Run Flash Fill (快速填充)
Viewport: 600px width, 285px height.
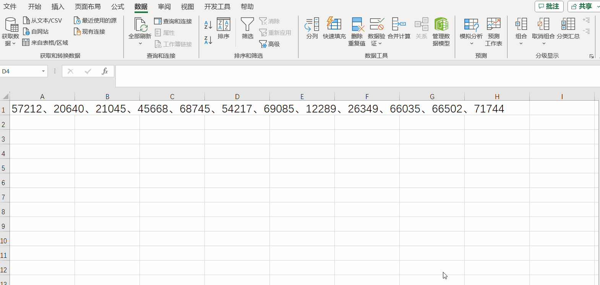pyautogui.click(x=334, y=29)
